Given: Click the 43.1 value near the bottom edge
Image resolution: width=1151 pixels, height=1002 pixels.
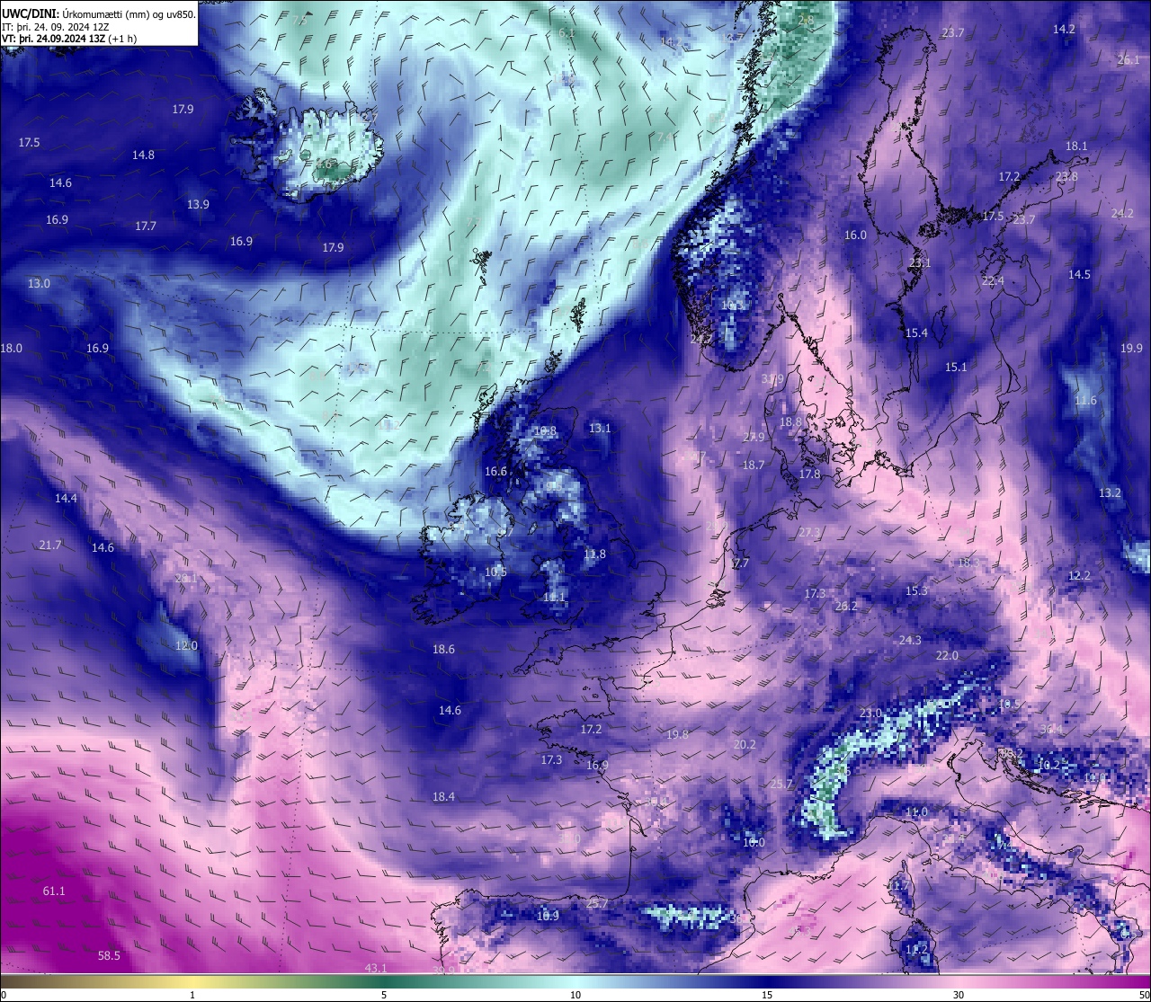Looking at the screenshot, I should point(376,968).
